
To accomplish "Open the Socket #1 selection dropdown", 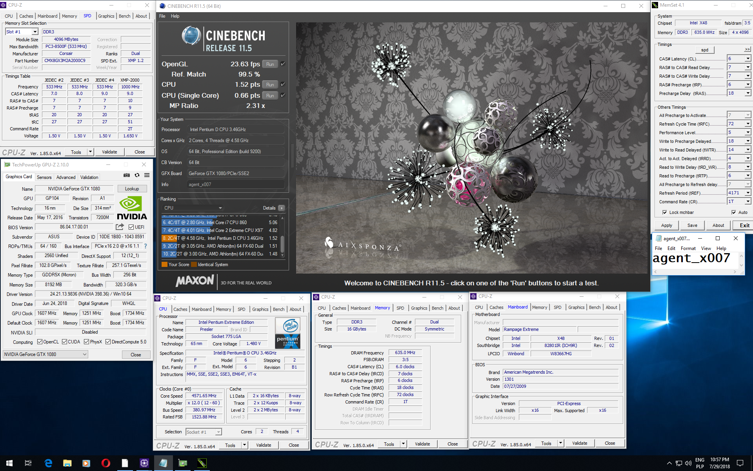I will coord(204,432).
